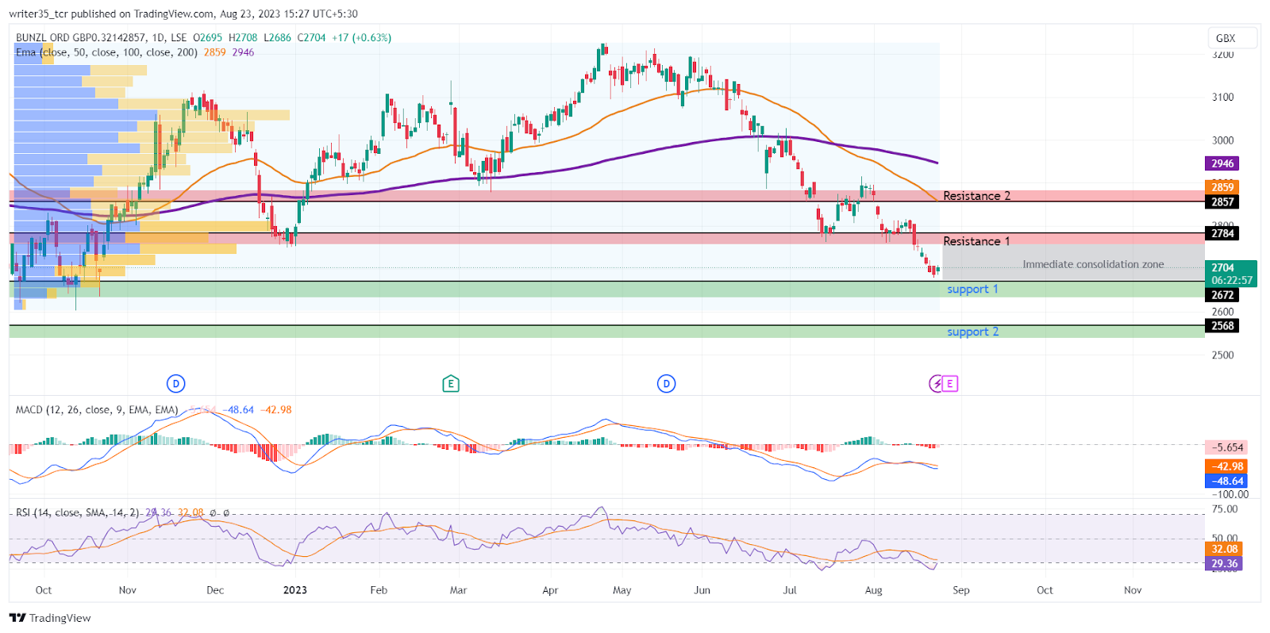Click the 2500 price scale label

click(x=1222, y=355)
